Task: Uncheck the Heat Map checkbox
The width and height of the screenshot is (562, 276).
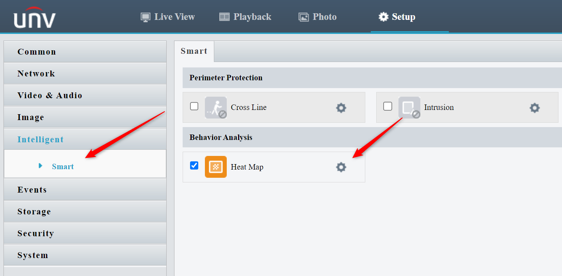Action: pos(194,165)
